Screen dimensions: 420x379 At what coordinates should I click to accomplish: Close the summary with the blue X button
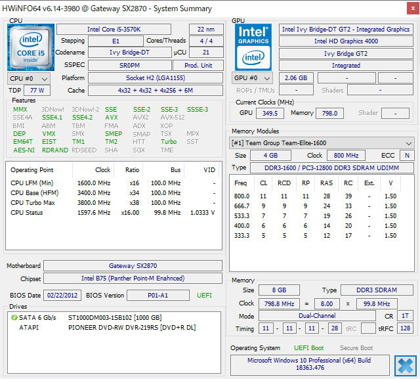406,366
